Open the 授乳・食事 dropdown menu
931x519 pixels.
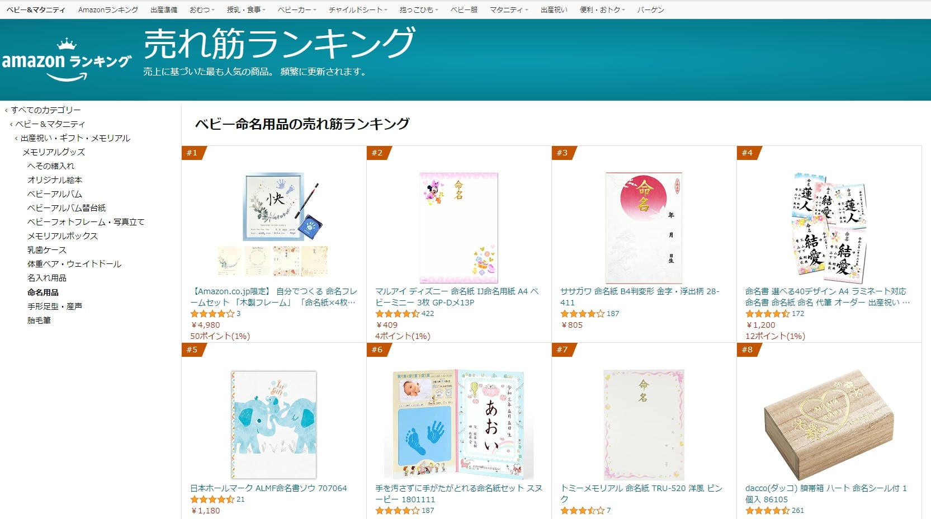click(x=246, y=10)
